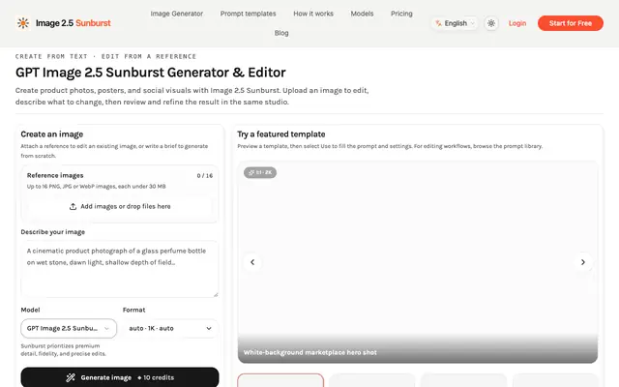The width and height of the screenshot is (619, 387).
Task: Click the Image 2.5 Sunburst logo icon
Action: 23,23
